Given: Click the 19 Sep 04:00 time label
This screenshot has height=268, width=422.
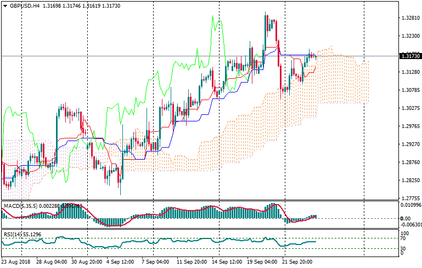Looking at the screenshot, I should [261, 262].
